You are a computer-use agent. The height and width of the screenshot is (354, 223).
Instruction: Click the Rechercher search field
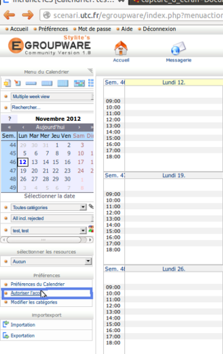(52, 107)
